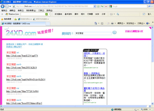Open 建議的網站 suggested sites link

[25, 19]
